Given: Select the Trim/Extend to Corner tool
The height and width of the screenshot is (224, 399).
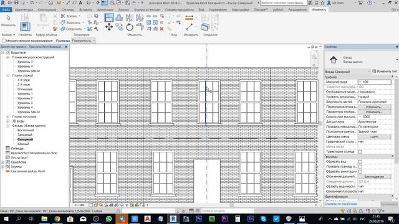Looking at the screenshot, I should 140,27.
